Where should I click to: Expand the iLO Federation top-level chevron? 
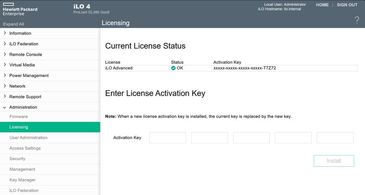[5, 44]
